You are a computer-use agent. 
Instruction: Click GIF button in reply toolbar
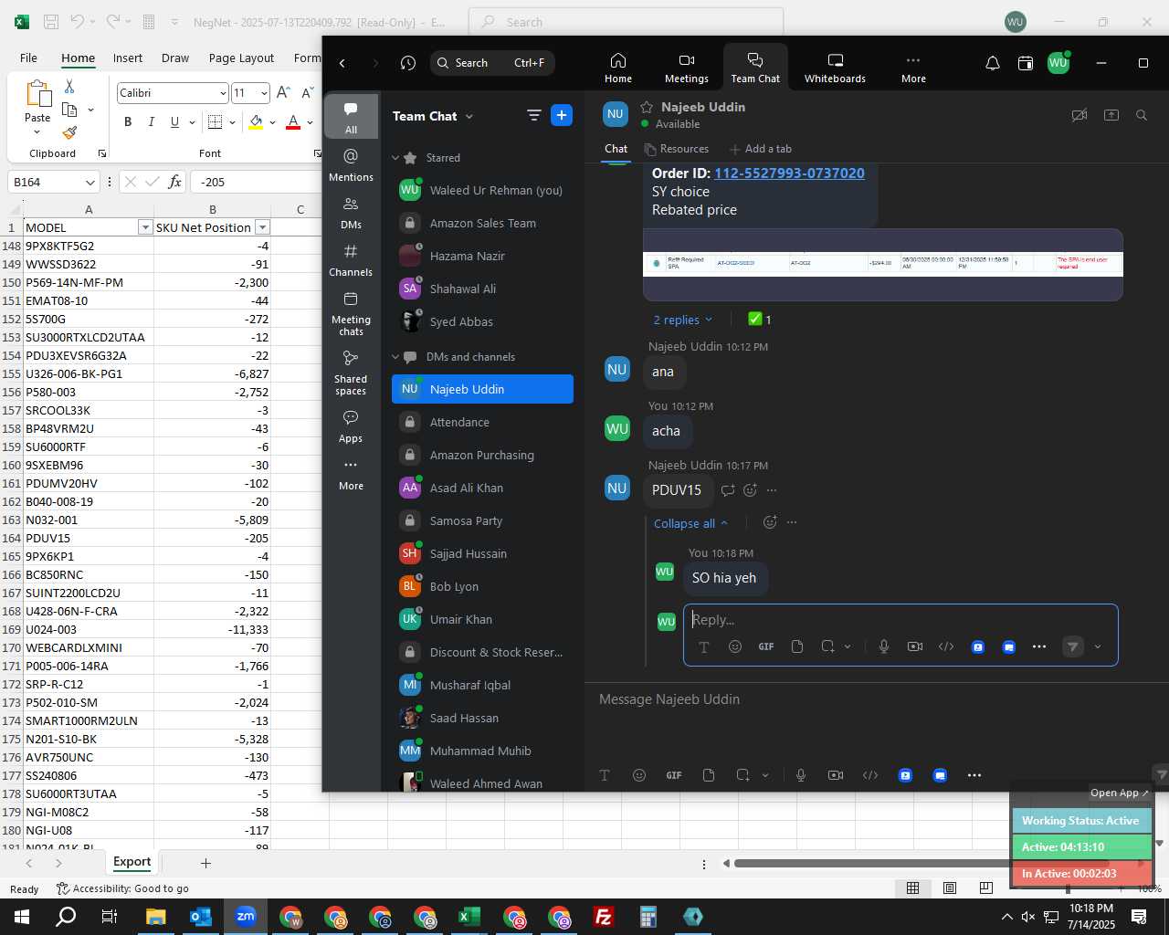(x=766, y=646)
